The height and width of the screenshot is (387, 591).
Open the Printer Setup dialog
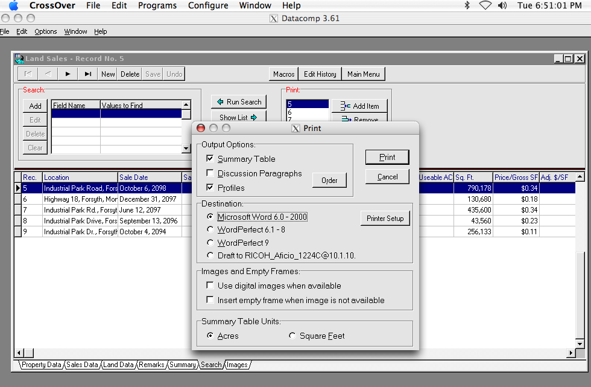tap(385, 219)
